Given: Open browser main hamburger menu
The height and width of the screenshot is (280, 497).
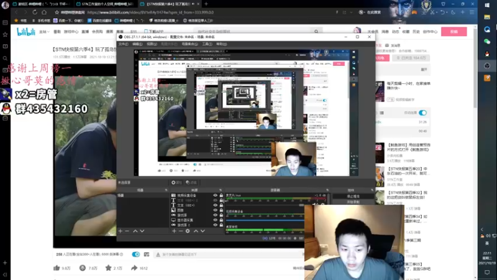Looking at the screenshot, I should click(x=472, y=12).
